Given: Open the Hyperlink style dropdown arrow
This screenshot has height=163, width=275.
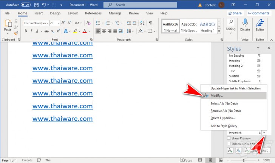Looking at the screenshot, I should [264, 133].
